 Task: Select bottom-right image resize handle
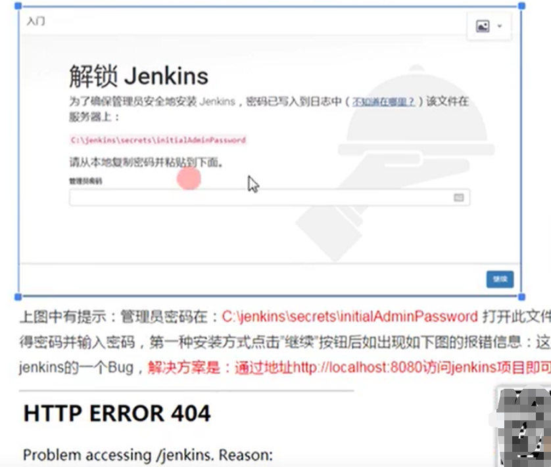(522, 297)
